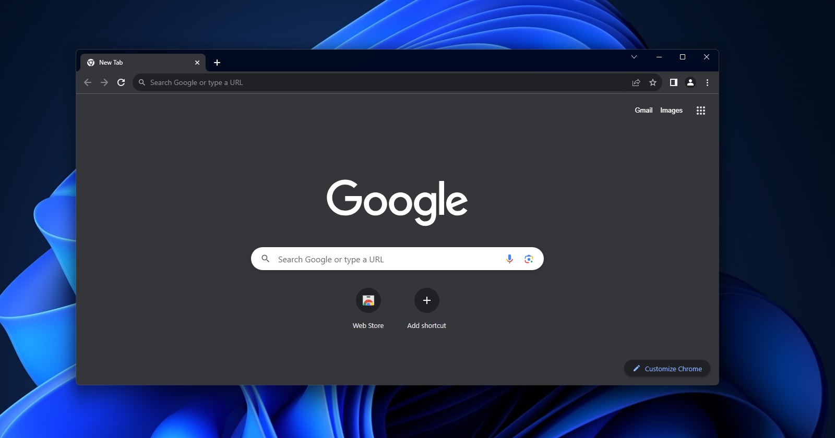The image size is (835, 438).
Task: Reload the current page
Action: coord(121,82)
